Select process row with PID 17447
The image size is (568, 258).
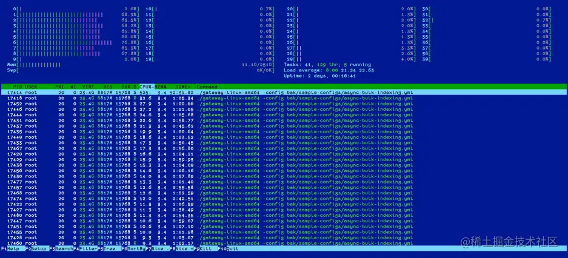click(284, 220)
